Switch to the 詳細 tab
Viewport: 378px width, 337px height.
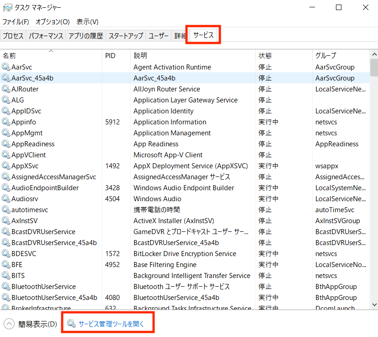point(180,35)
